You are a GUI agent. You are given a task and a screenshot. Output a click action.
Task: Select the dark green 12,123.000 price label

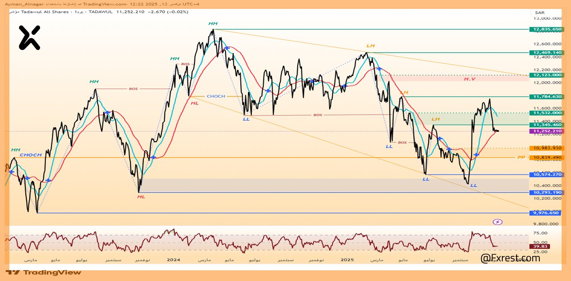point(545,75)
